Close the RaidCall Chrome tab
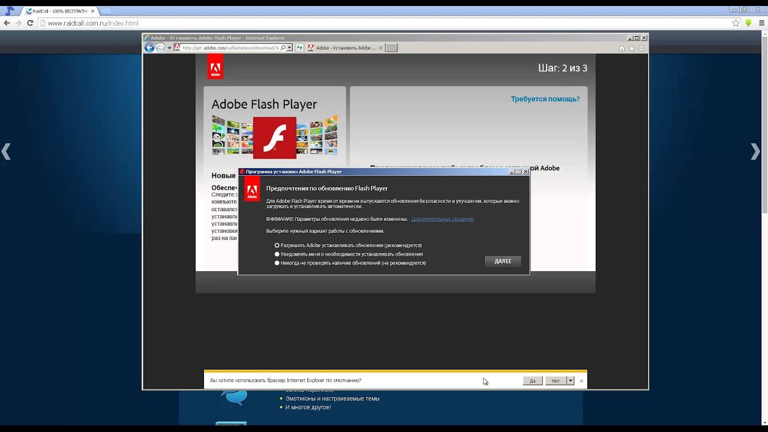Screen dimensions: 768x432 point(92,11)
